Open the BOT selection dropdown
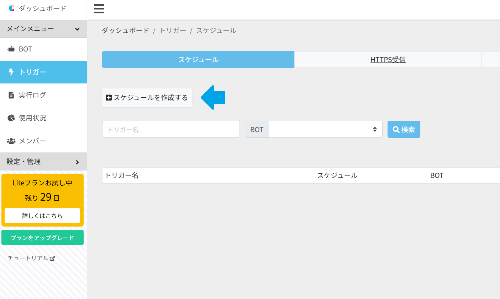Image resolution: width=500 pixels, height=299 pixels. [326, 129]
